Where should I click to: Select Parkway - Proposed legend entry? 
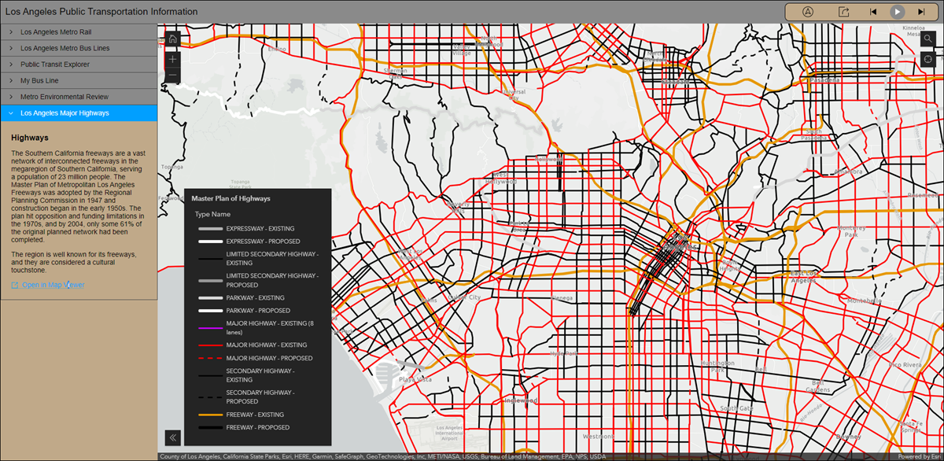(x=259, y=311)
